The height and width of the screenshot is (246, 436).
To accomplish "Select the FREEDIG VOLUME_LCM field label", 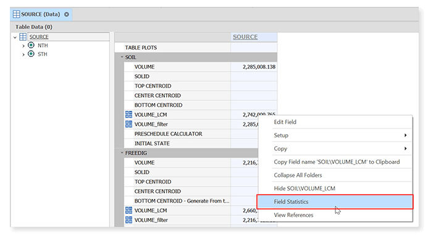I will tap(151, 210).
